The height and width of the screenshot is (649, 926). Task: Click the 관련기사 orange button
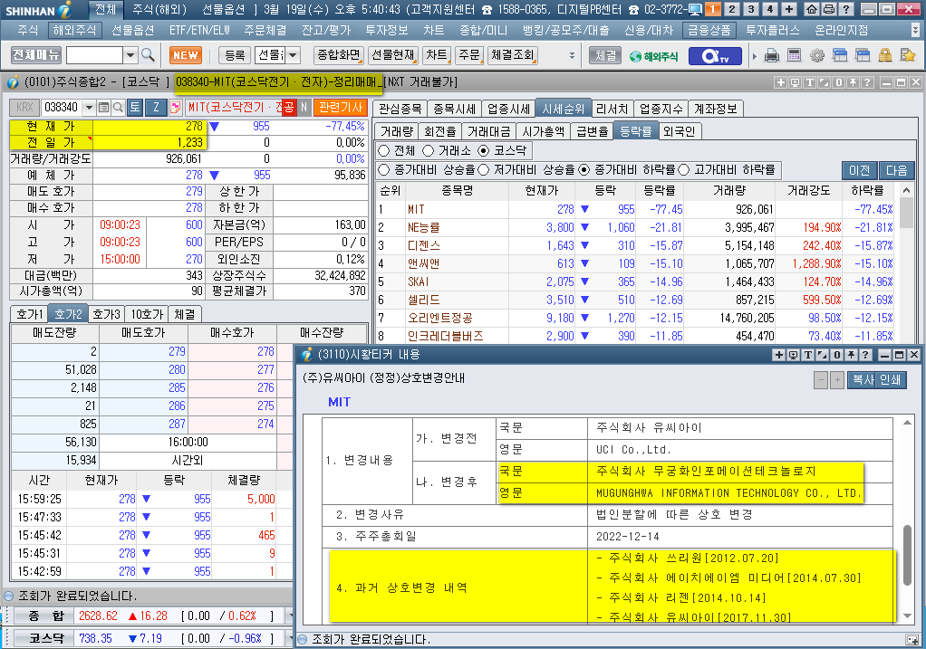point(341,108)
